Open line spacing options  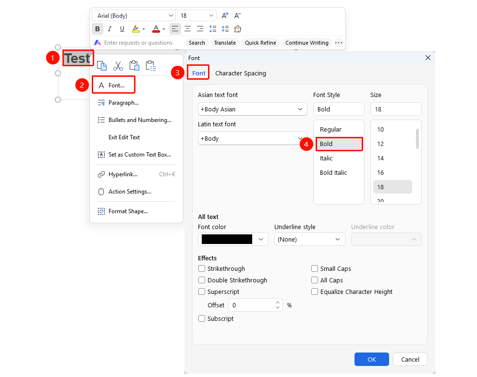click(213, 29)
